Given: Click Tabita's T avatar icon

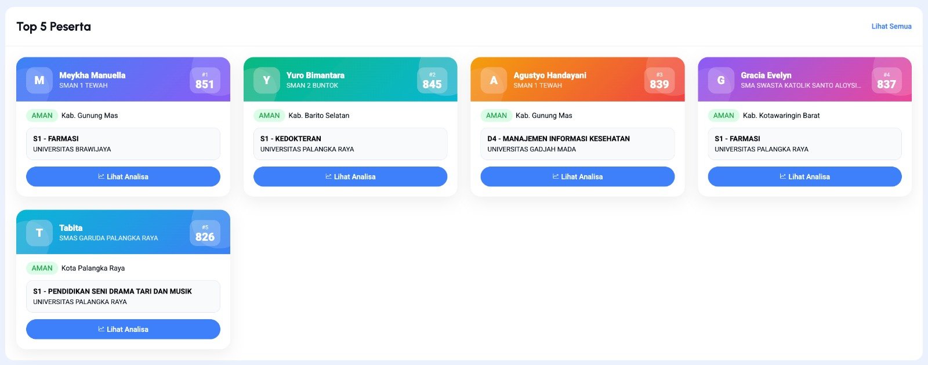Looking at the screenshot, I should (39, 233).
